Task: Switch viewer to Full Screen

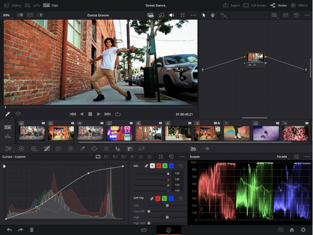Action: pos(255,5)
